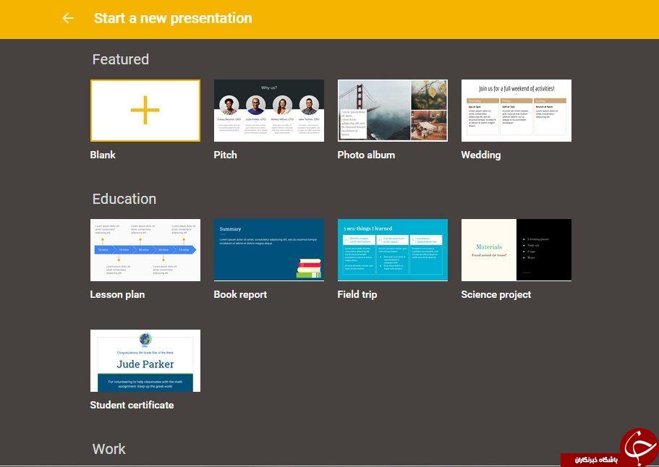Select the Student certificate template thumbnail
The height and width of the screenshot is (467, 659).
(x=145, y=361)
